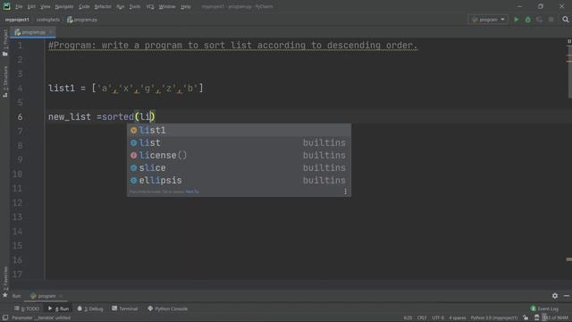Open the program run configuration dropdown

click(x=488, y=20)
